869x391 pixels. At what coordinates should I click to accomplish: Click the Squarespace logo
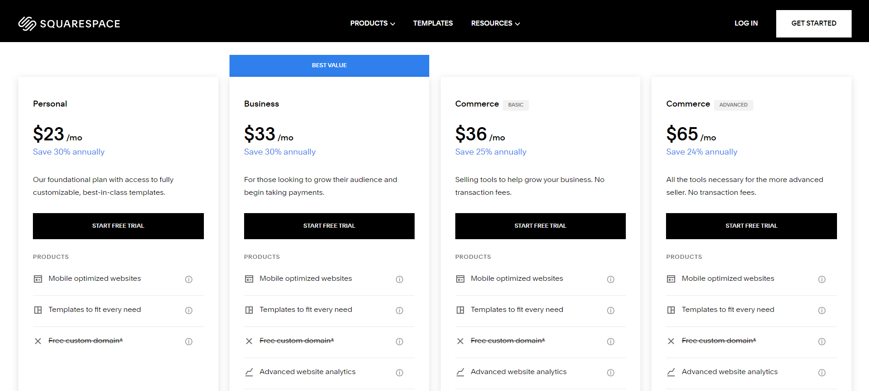point(69,23)
